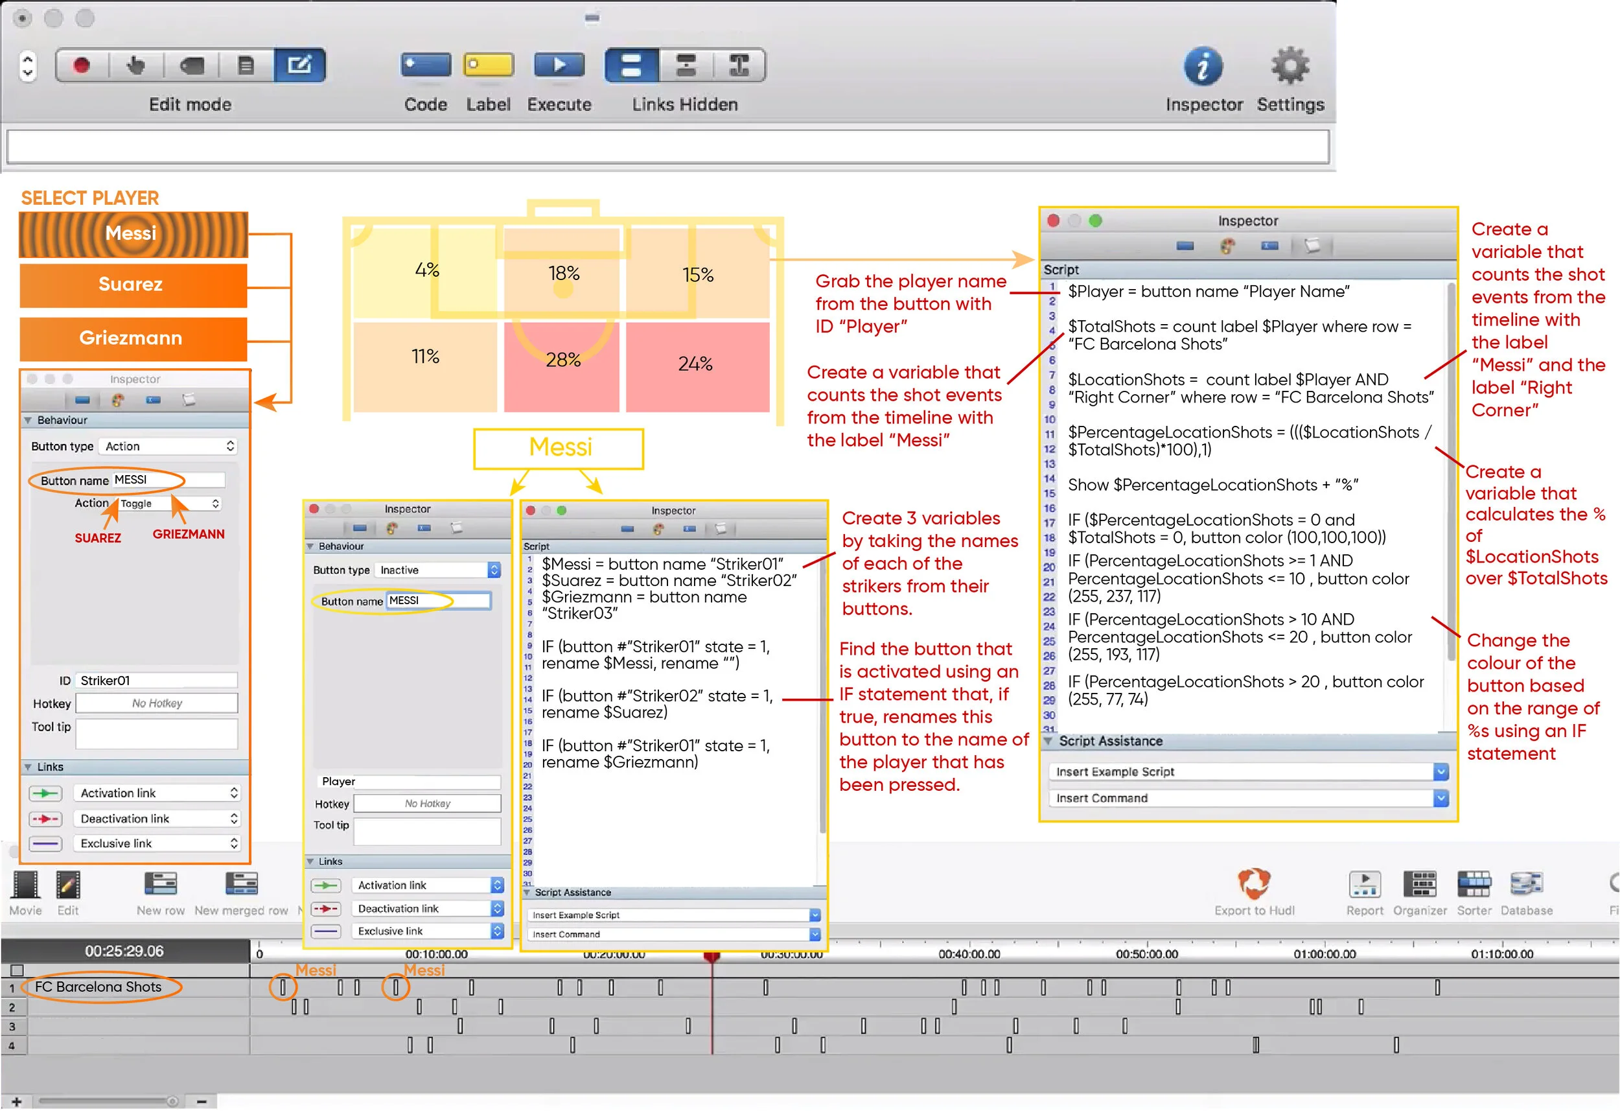Toggle the Messi player button
Screen dimensions: 1620x1111
[132, 235]
